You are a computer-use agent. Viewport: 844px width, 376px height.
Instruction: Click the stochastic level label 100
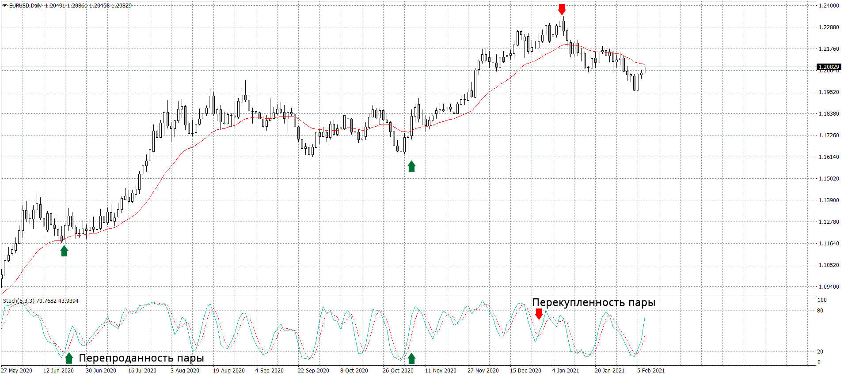[822, 300]
